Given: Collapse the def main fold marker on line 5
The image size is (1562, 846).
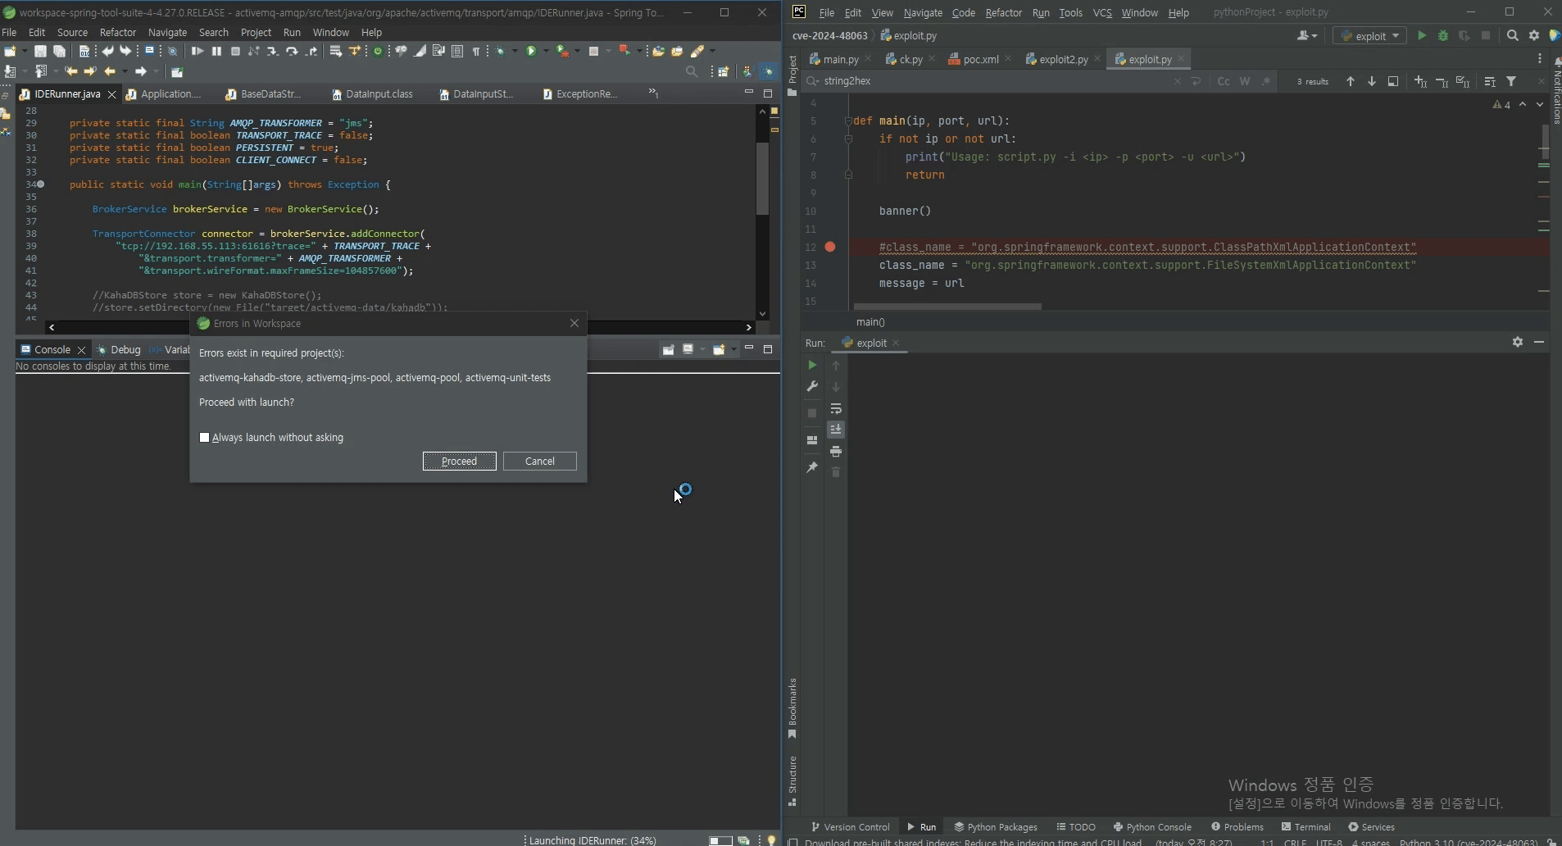Looking at the screenshot, I should (848, 121).
